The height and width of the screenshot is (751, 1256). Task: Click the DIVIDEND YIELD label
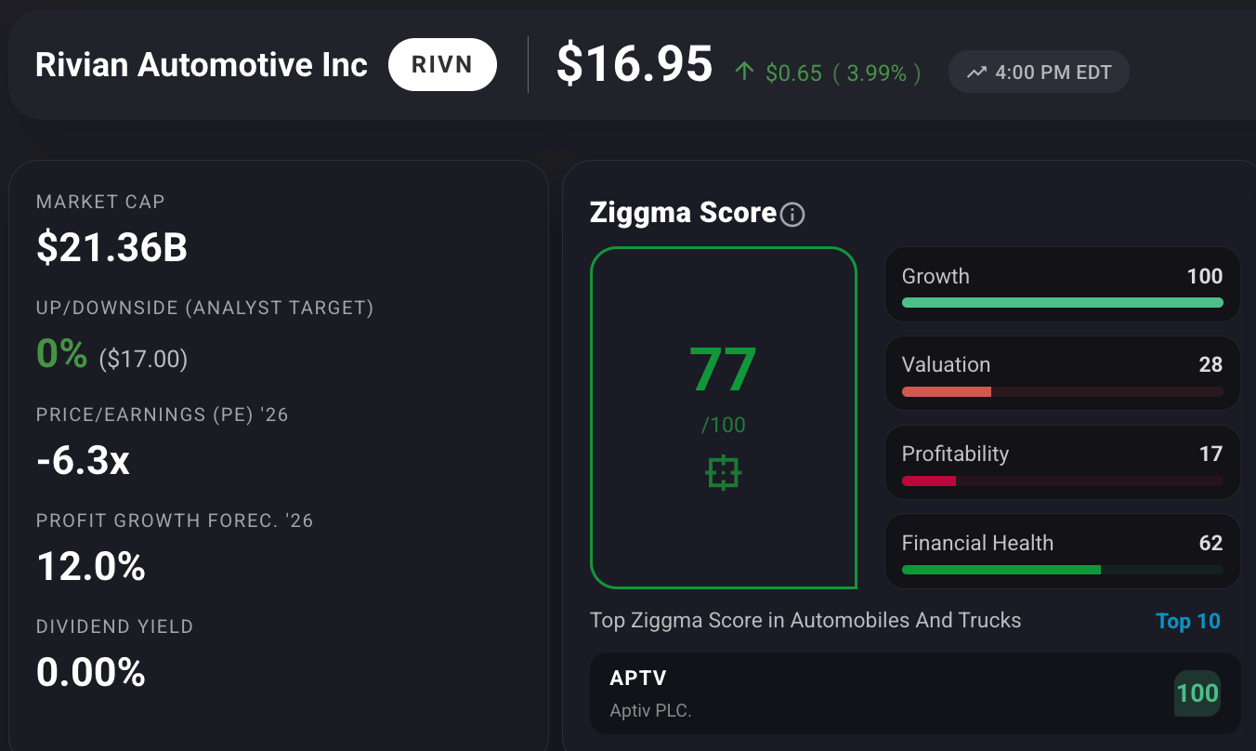click(x=114, y=626)
